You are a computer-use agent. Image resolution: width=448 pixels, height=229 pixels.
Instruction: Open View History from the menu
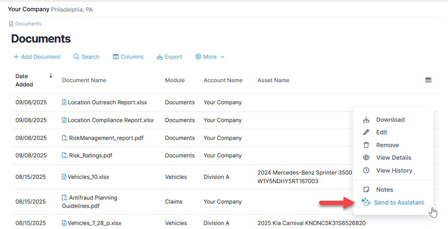[394, 171]
